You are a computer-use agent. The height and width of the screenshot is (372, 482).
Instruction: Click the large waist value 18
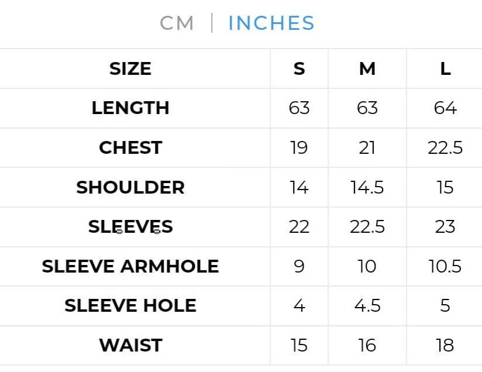point(445,346)
